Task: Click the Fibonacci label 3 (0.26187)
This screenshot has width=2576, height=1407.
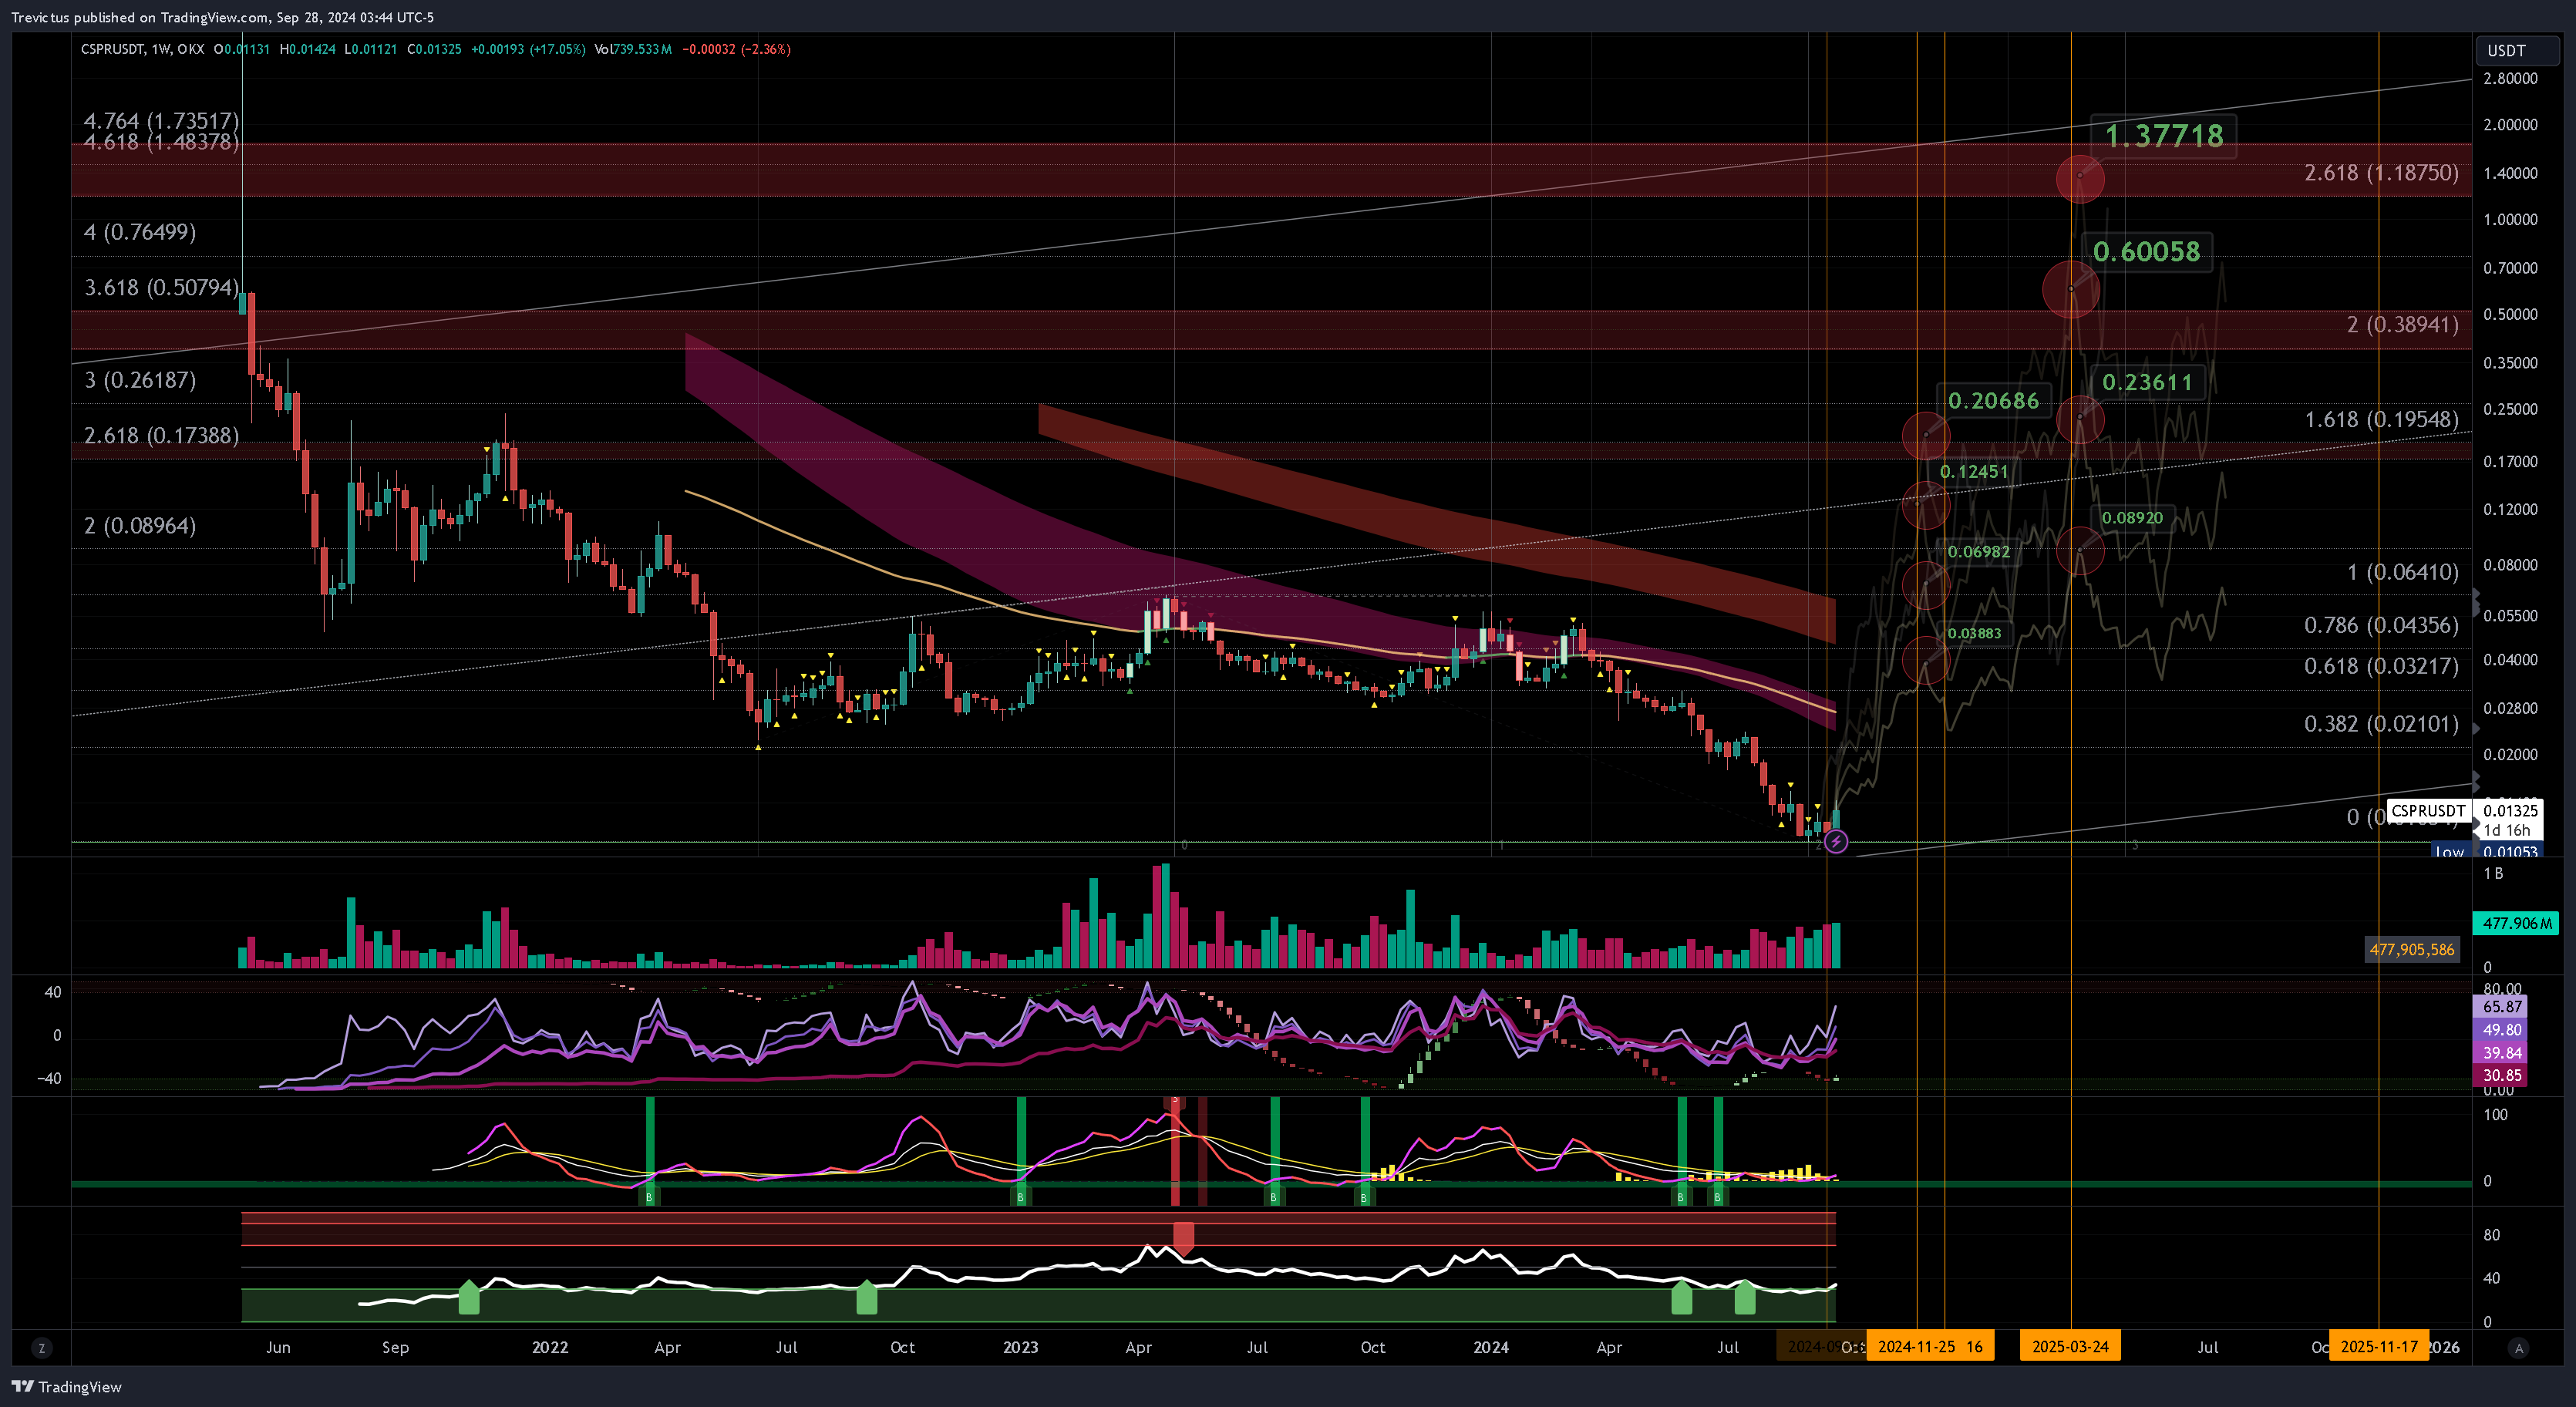Action: pos(140,380)
